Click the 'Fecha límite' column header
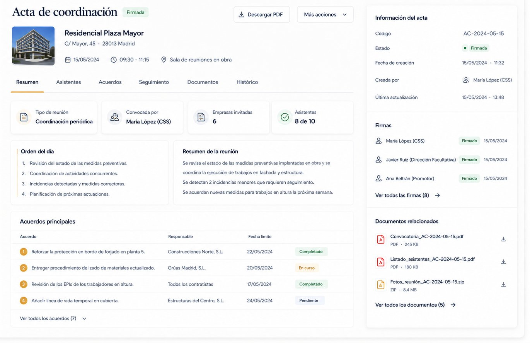The image size is (530, 343). point(260,237)
